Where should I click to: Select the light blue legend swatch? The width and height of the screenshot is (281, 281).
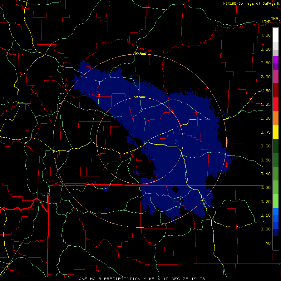pyautogui.click(x=276, y=212)
